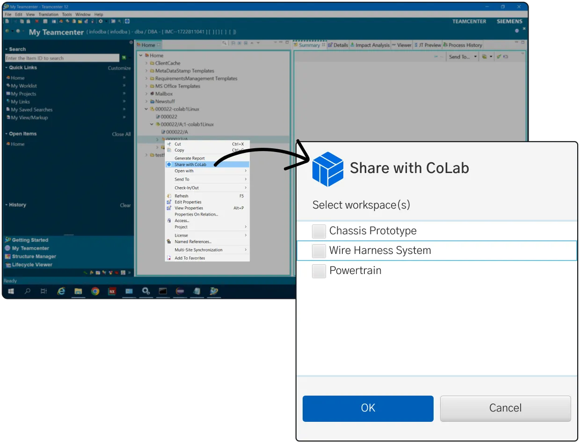Click My Teamcenter in the left panel

coord(30,248)
